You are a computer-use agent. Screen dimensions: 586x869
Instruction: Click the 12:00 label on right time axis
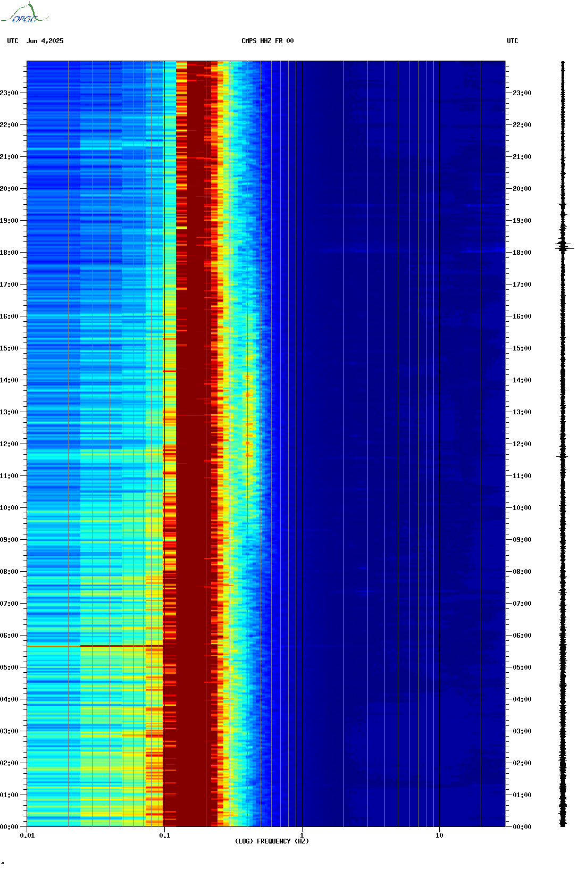pos(522,444)
